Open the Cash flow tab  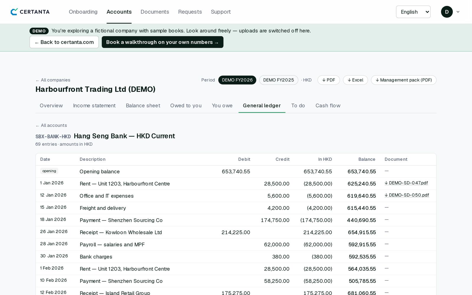tap(328, 106)
